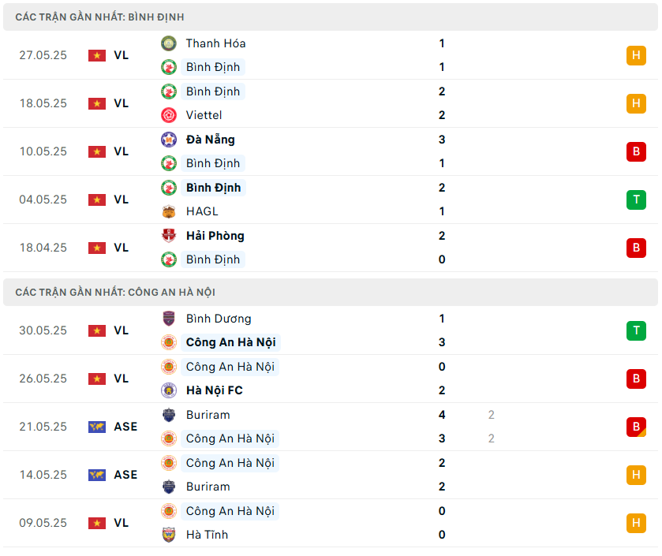Open the Bình Định team link on 18.05.25
Image resolution: width=662 pixels, height=556 pixels.
[213, 91]
